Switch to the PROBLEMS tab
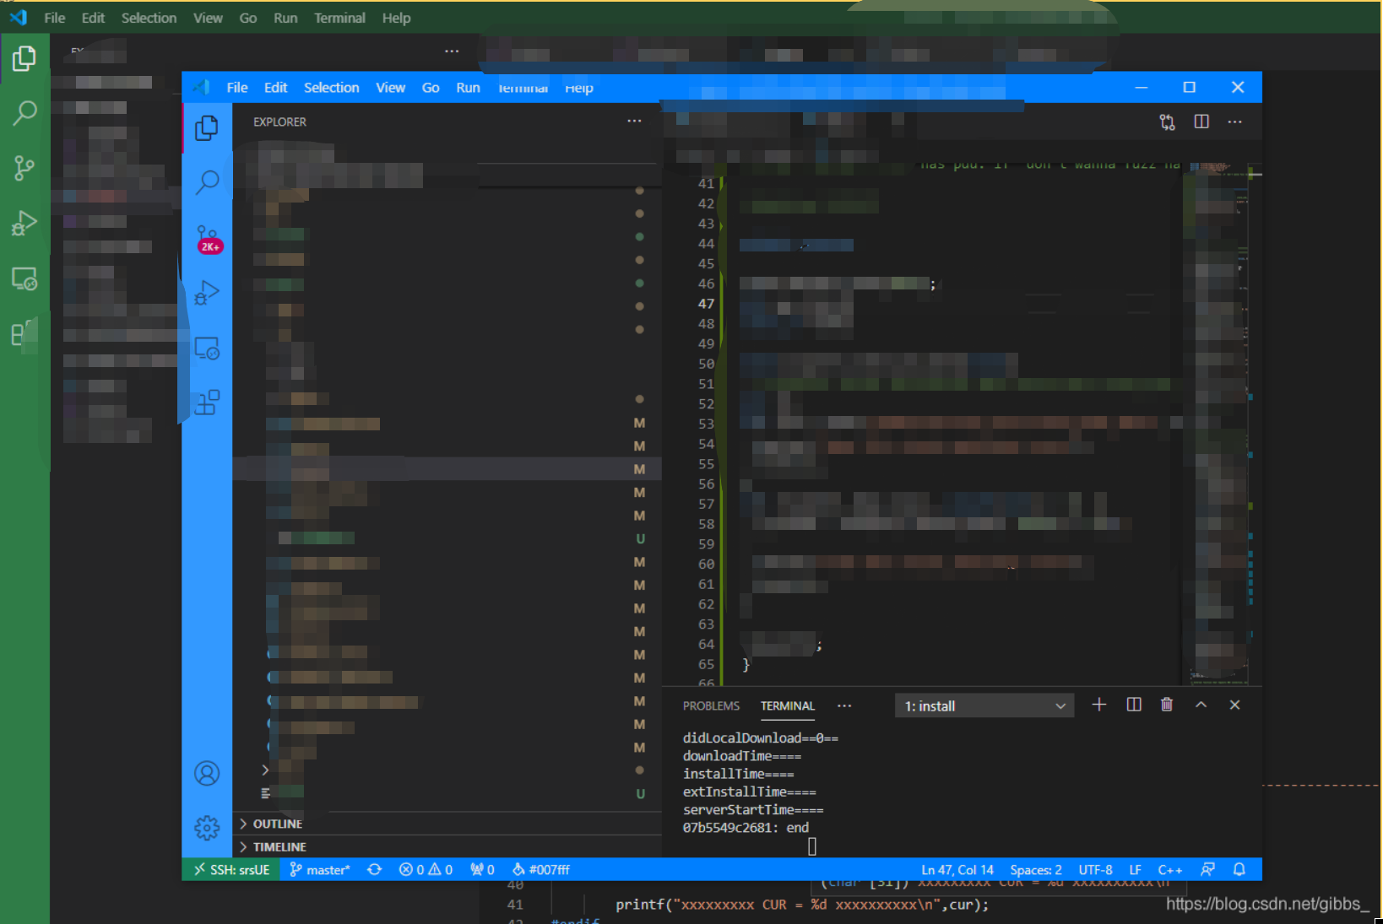 pos(711,705)
